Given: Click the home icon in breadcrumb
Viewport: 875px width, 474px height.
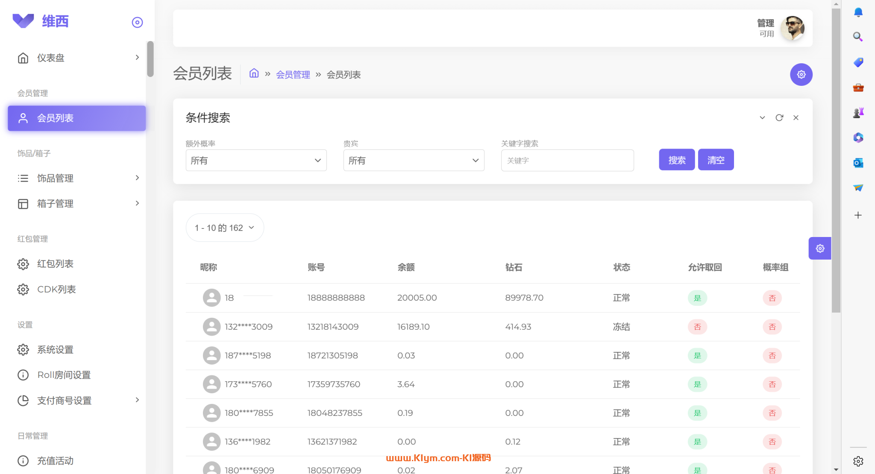Looking at the screenshot, I should click(254, 73).
